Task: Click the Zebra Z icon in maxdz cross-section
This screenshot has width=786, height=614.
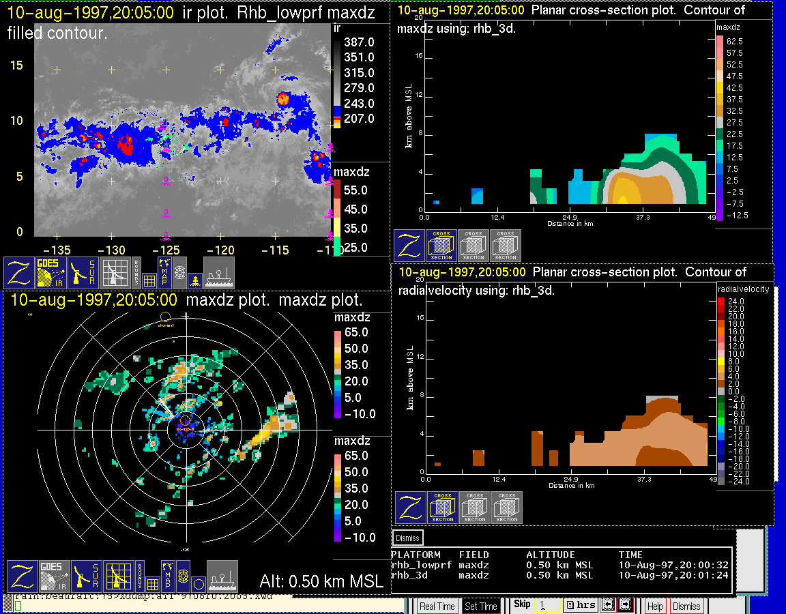Action: (x=409, y=246)
